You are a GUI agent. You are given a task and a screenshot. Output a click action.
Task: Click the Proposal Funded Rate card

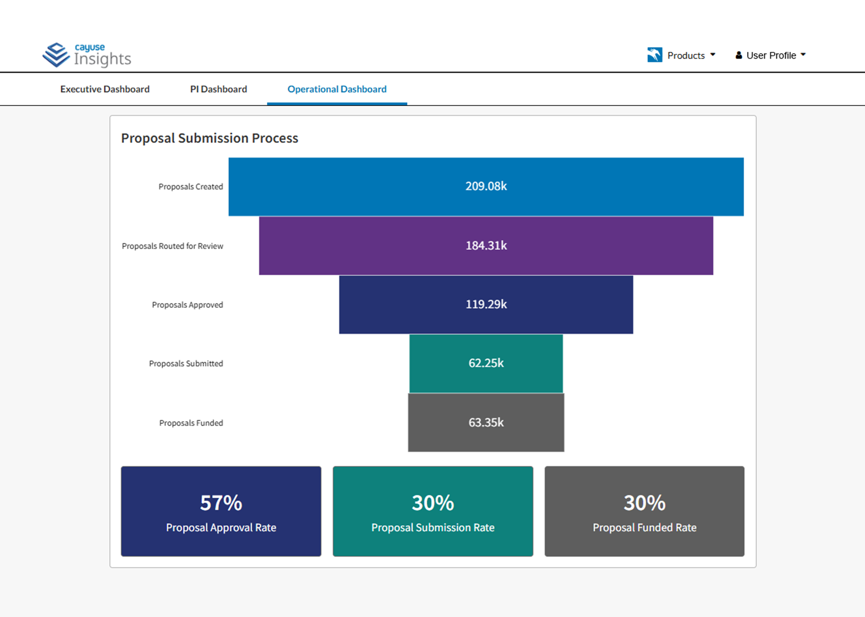click(644, 512)
